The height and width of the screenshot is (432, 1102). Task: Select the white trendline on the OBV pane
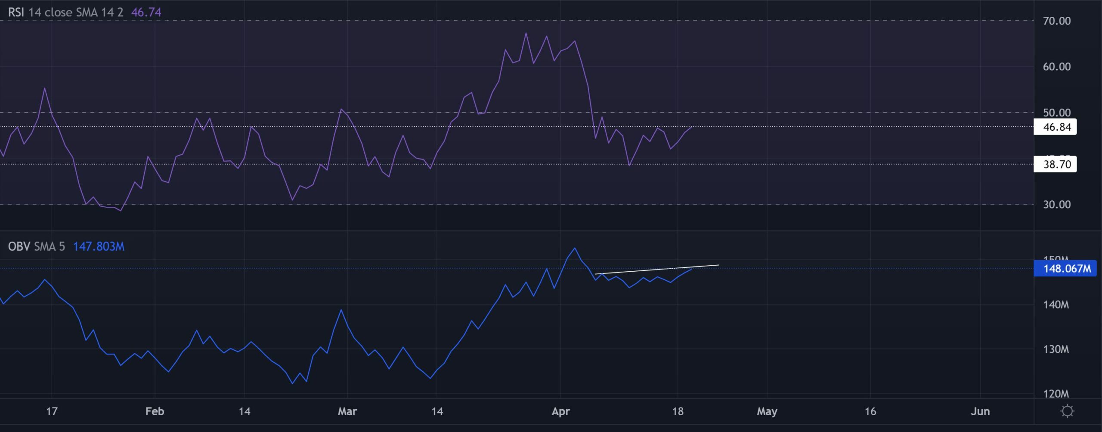(x=657, y=270)
